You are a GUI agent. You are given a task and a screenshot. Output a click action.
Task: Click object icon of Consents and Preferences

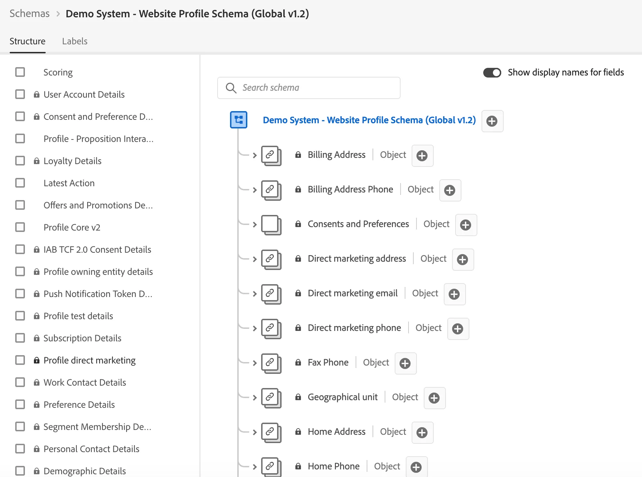[271, 225]
